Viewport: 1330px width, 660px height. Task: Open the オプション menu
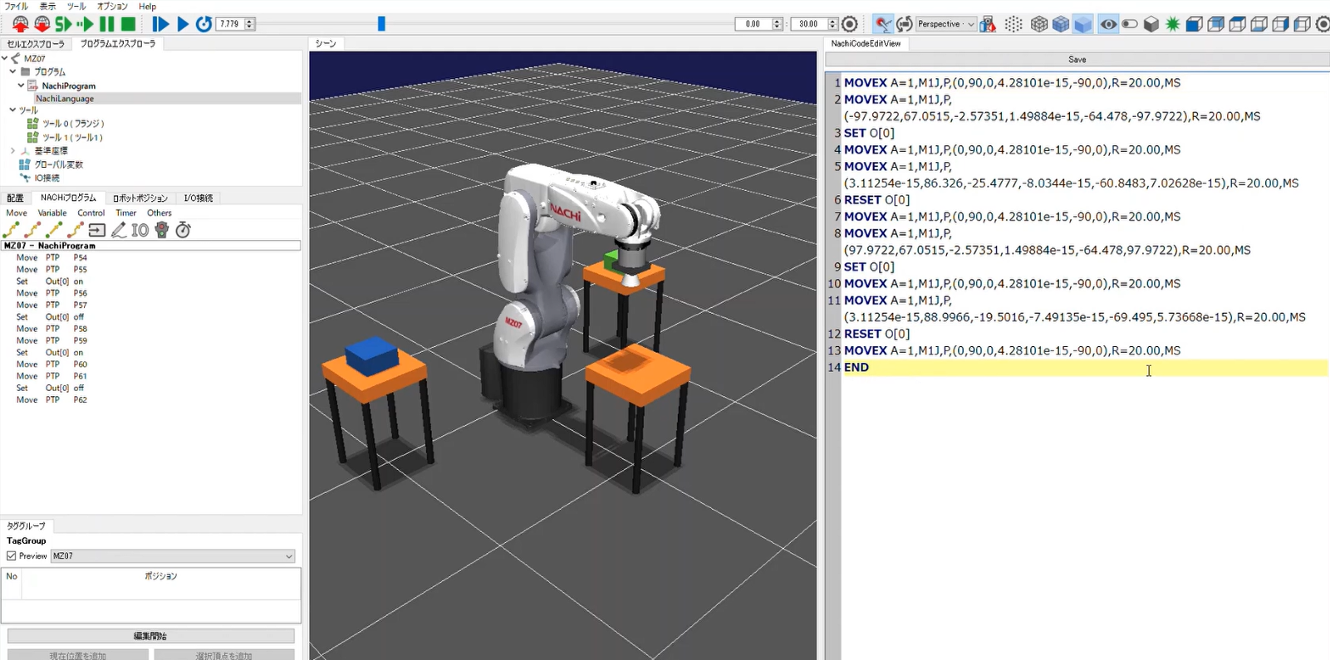112,6
